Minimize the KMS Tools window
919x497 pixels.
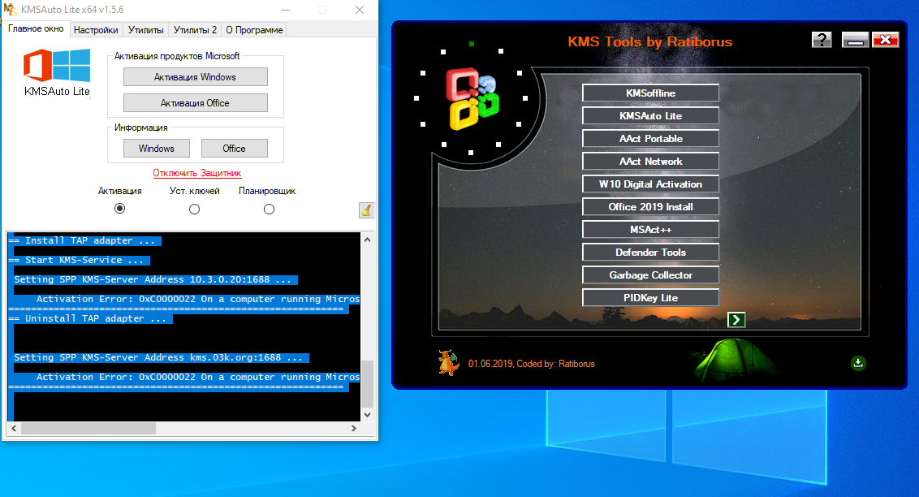(x=855, y=39)
